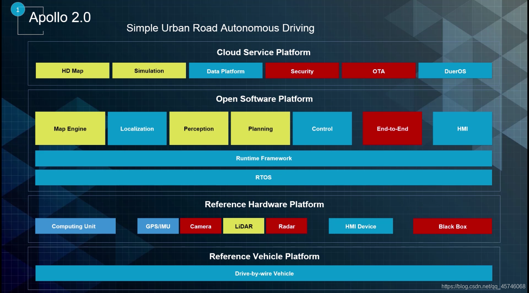Click the Reference Hardware Platform heading
The width and height of the screenshot is (529, 293).
coord(264,205)
